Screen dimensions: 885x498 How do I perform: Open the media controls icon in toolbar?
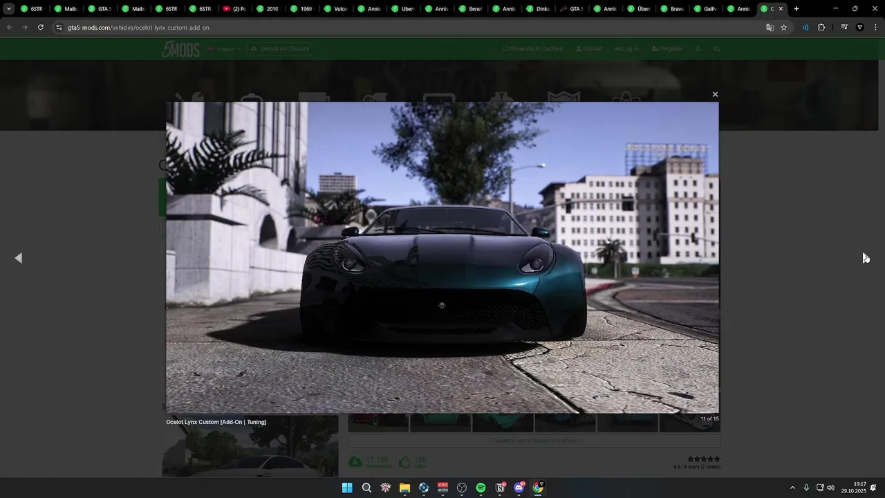(844, 28)
